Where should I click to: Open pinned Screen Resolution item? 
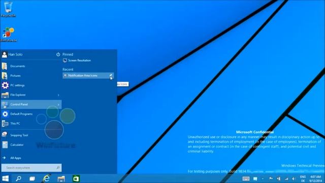click(77, 60)
